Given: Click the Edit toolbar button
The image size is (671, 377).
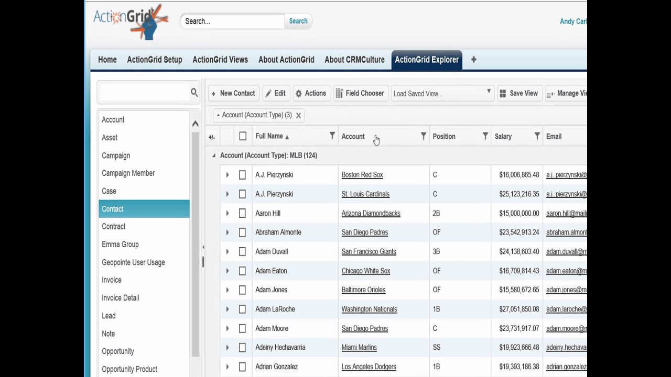Looking at the screenshot, I should [276, 93].
